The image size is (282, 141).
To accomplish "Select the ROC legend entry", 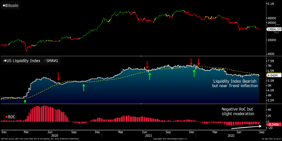I will (x=10, y=117).
